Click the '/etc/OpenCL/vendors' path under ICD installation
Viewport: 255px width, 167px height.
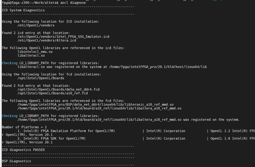[x=36, y=25]
